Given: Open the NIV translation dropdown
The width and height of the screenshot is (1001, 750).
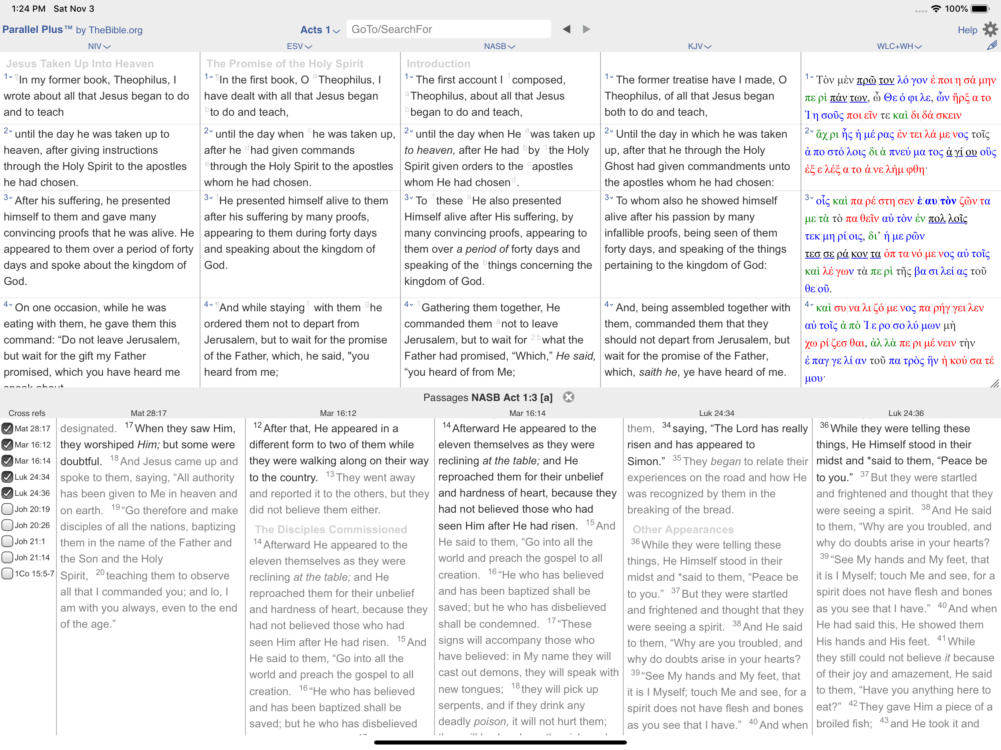Looking at the screenshot, I should pos(99,46).
